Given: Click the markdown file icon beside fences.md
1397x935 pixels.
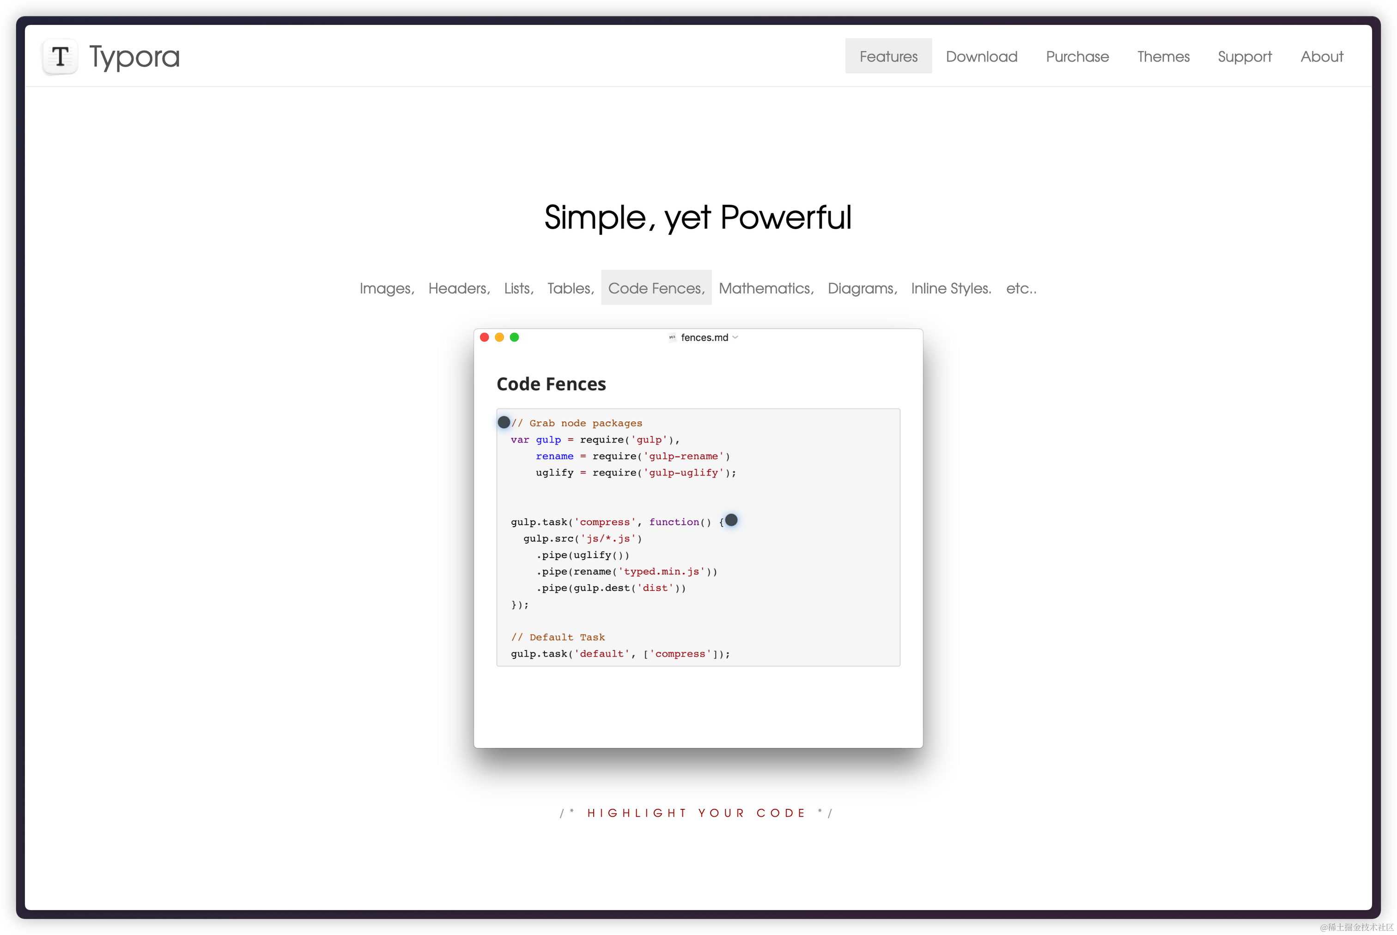Looking at the screenshot, I should point(672,338).
